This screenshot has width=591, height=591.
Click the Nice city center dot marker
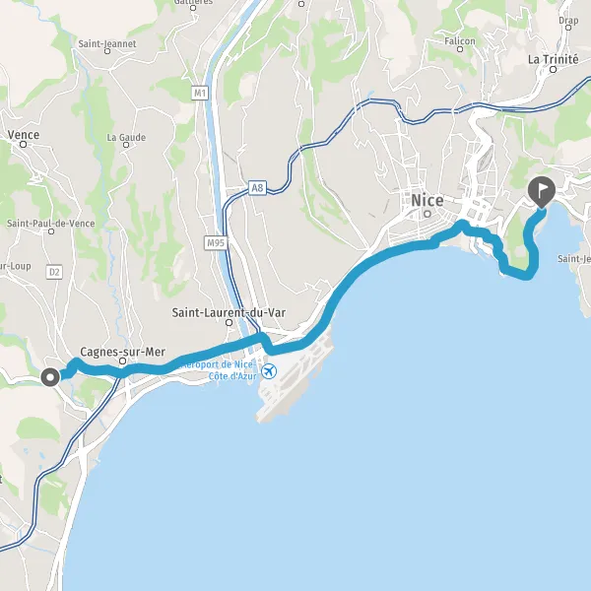click(x=427, y=214)
